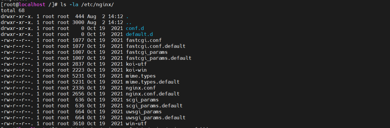Click the fastcgi_params.default filename
390x128 pixels.
(x=158, y=58)
